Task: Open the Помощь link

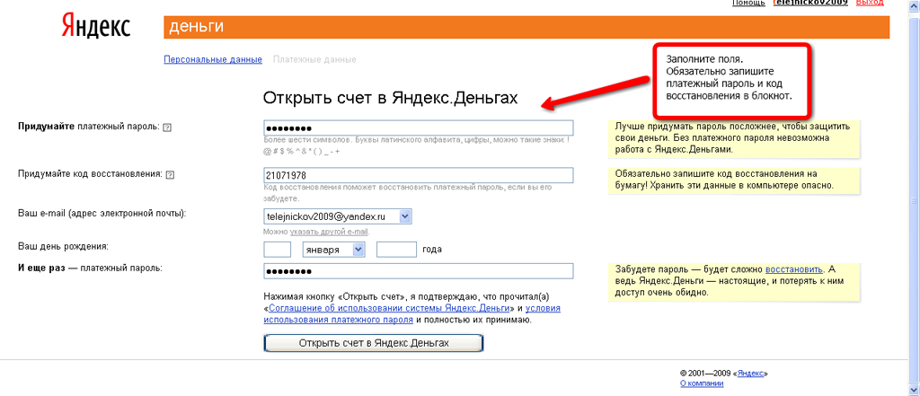Action: [x=748, y=3]
